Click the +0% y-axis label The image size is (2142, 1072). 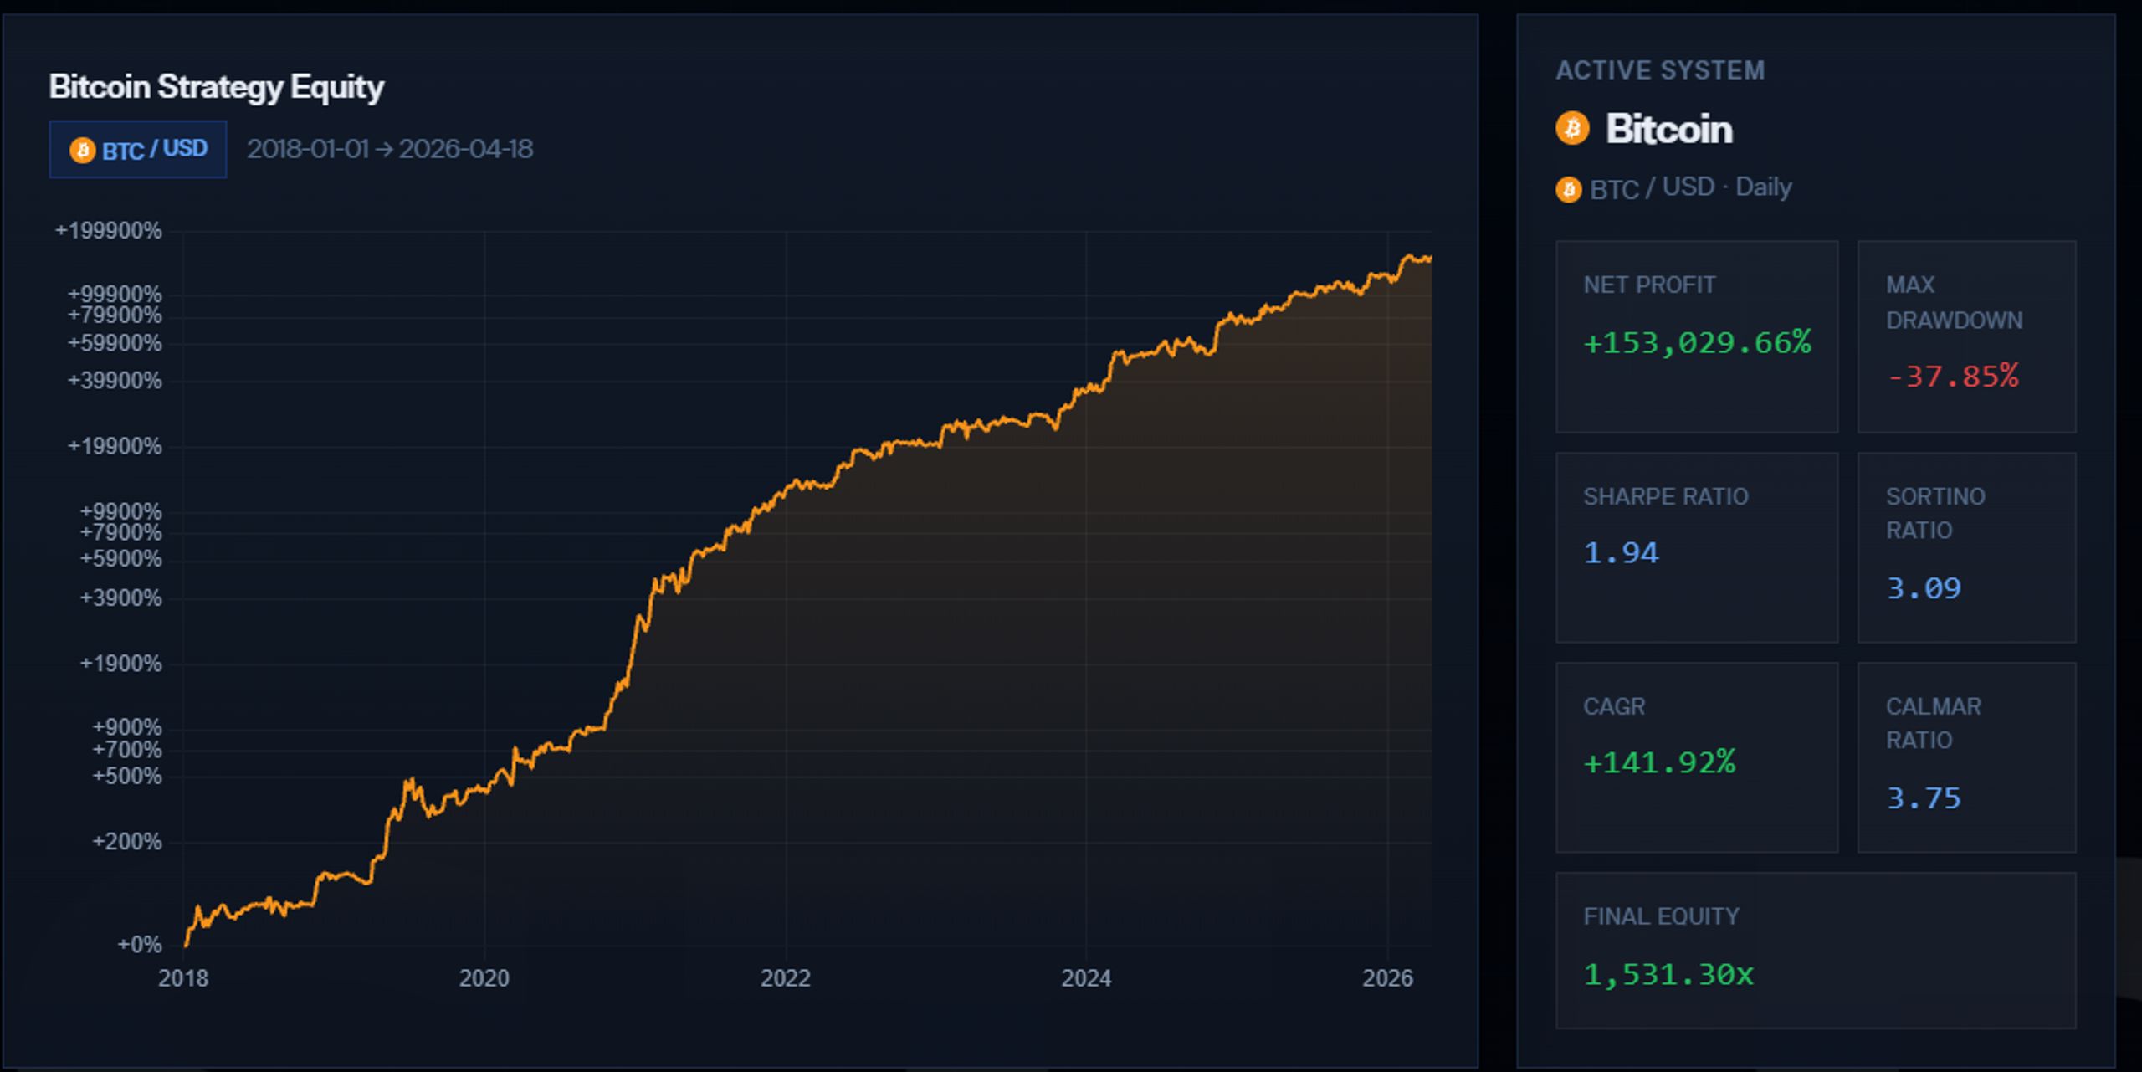tap(140, 945)
